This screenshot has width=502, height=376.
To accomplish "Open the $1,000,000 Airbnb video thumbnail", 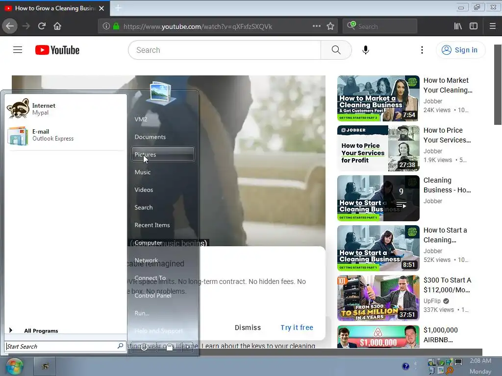I will [378, 337].
